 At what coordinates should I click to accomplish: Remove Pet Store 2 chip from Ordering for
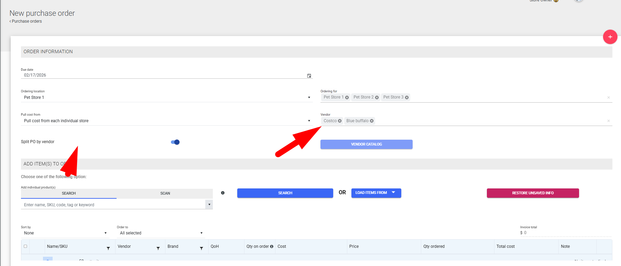pos(377,97)
